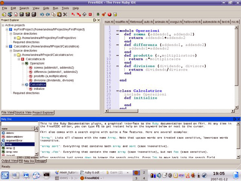The height and width of the screenshot is (181, 241).
Task: Undock the Project Explorer panel
Action: [95, 20]
